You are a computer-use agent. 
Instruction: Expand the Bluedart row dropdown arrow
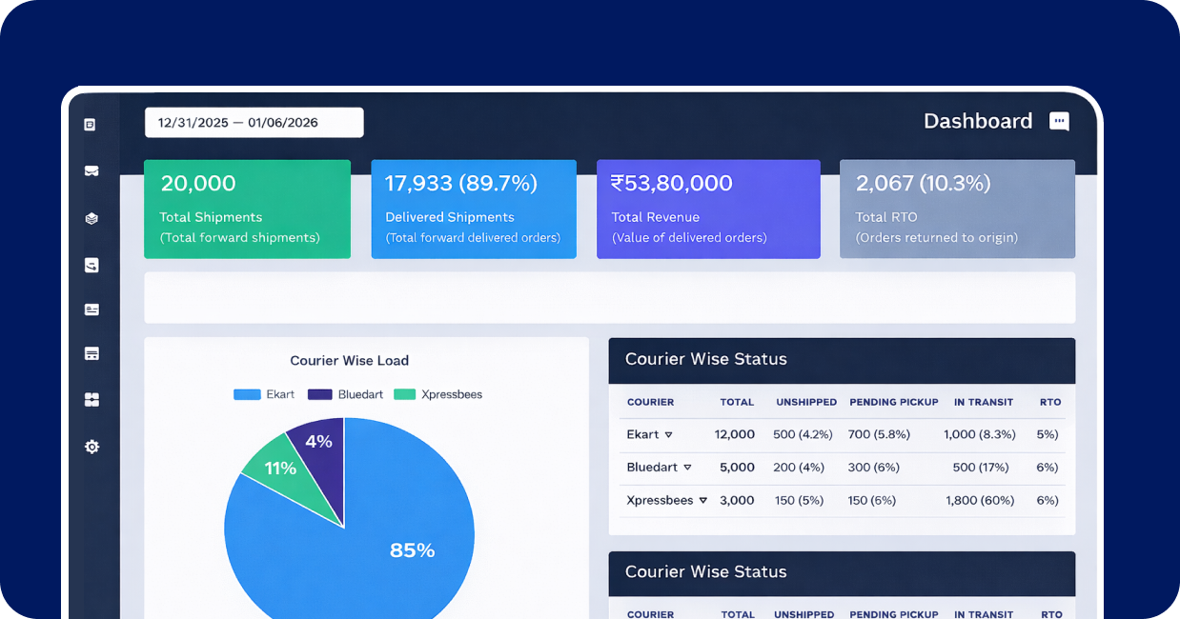[x=687, y=468]
